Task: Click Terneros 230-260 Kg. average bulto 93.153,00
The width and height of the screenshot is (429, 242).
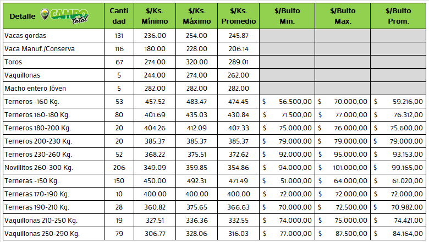Action: pyautogui.click(x=398, y=155)
